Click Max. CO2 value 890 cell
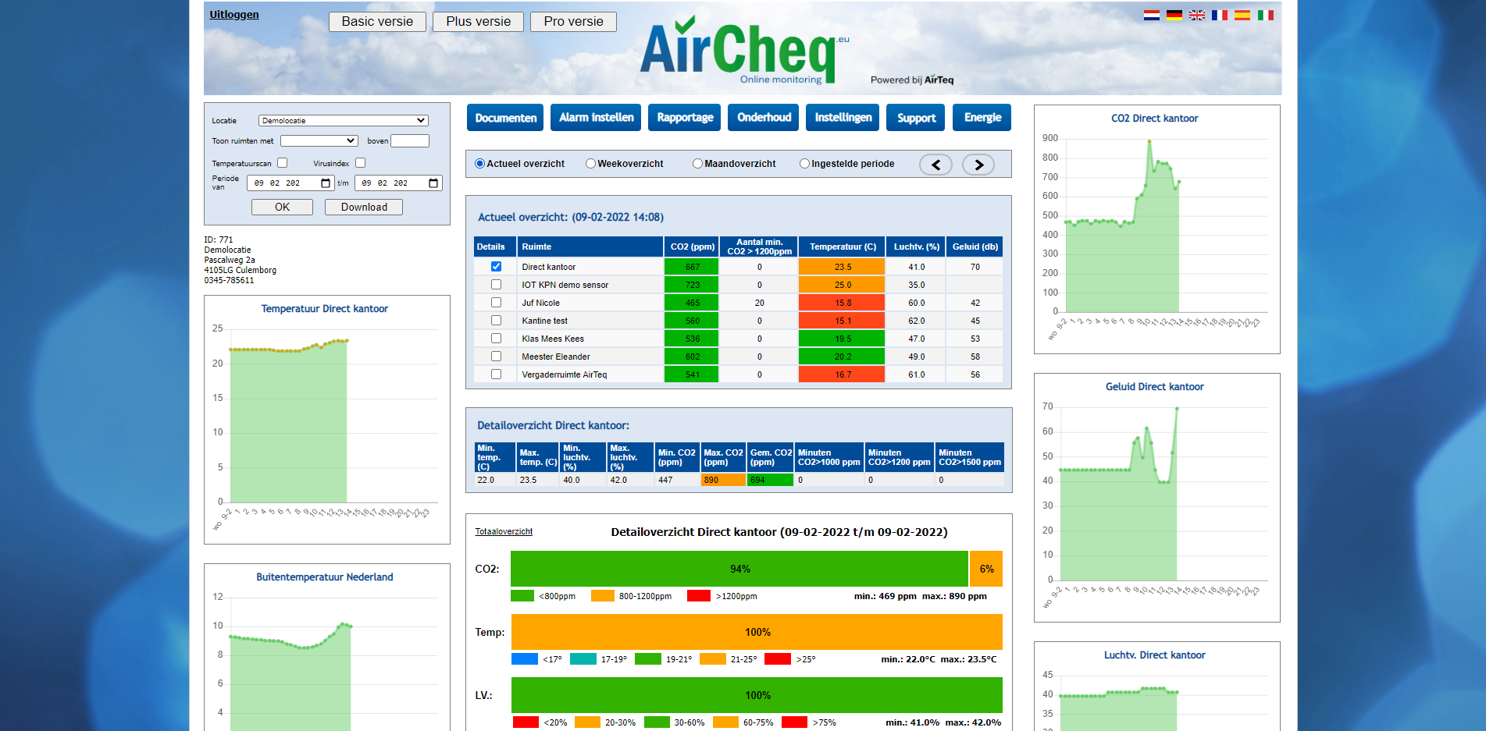The height and width of the screenshot is (731, 1486). click(x=723, y=480)
